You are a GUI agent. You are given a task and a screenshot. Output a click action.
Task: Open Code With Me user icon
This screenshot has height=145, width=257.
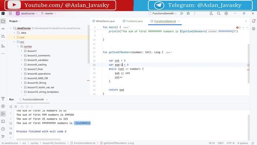(x=211, y=13)
